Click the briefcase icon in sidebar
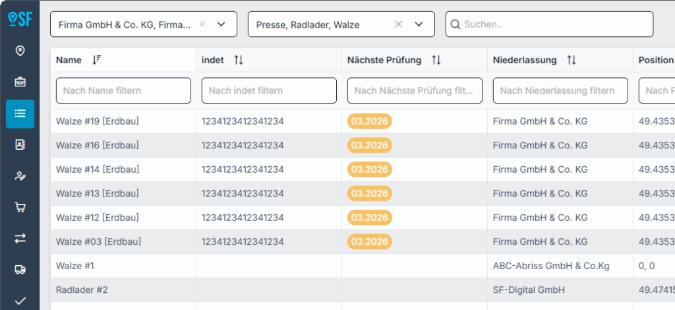Screen dimensions: 675x310 pyautogui.click(x=20, y=82)
